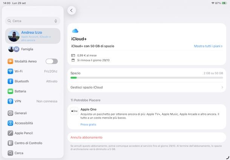Tap the back arrow button
Image resolution: width=230 pixels, height=160 pixels.
pos(72,11)
